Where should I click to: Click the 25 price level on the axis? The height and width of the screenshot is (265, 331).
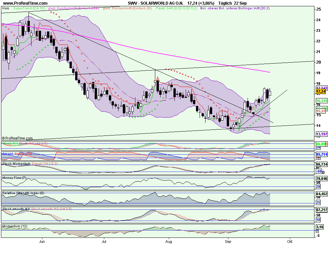click(x=318, y=9)
